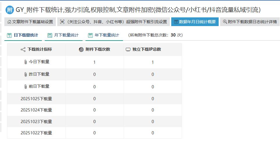Open 文章附件下载基础设置 settings page
Viewport: 280px width, 148px height.
click(32, 22)
